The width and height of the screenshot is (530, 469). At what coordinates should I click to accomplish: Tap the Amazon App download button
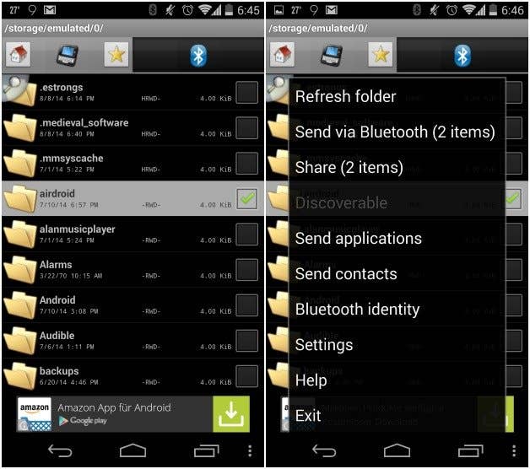tap(231, 414)
